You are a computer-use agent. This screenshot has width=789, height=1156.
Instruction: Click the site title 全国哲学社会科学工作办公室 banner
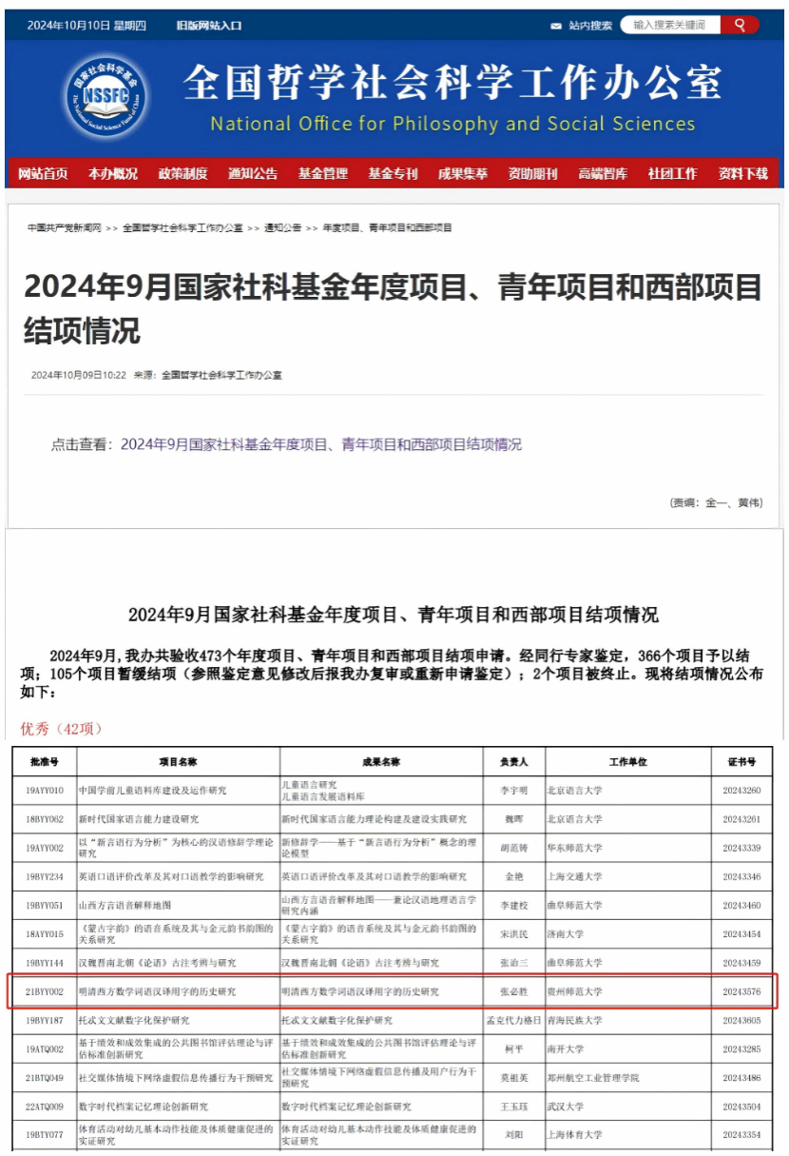tap(452, 83)
